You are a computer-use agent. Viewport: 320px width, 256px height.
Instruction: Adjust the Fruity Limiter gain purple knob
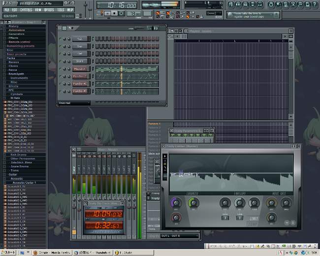pos(176,203)
